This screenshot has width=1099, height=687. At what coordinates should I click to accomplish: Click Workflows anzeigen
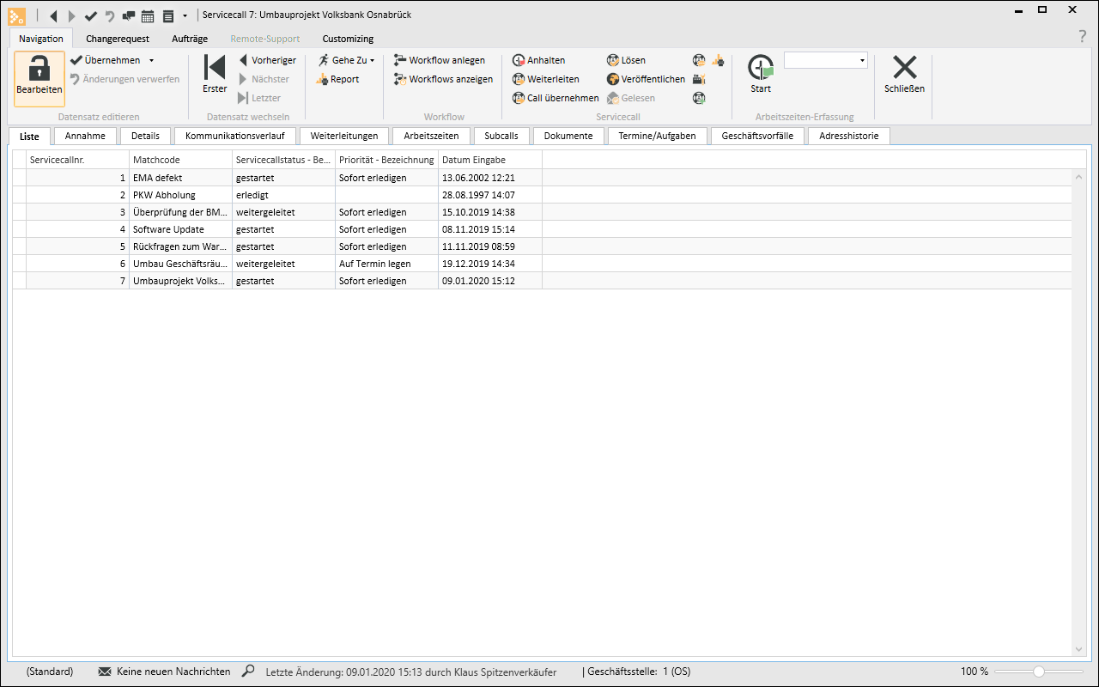click(443, 79)
